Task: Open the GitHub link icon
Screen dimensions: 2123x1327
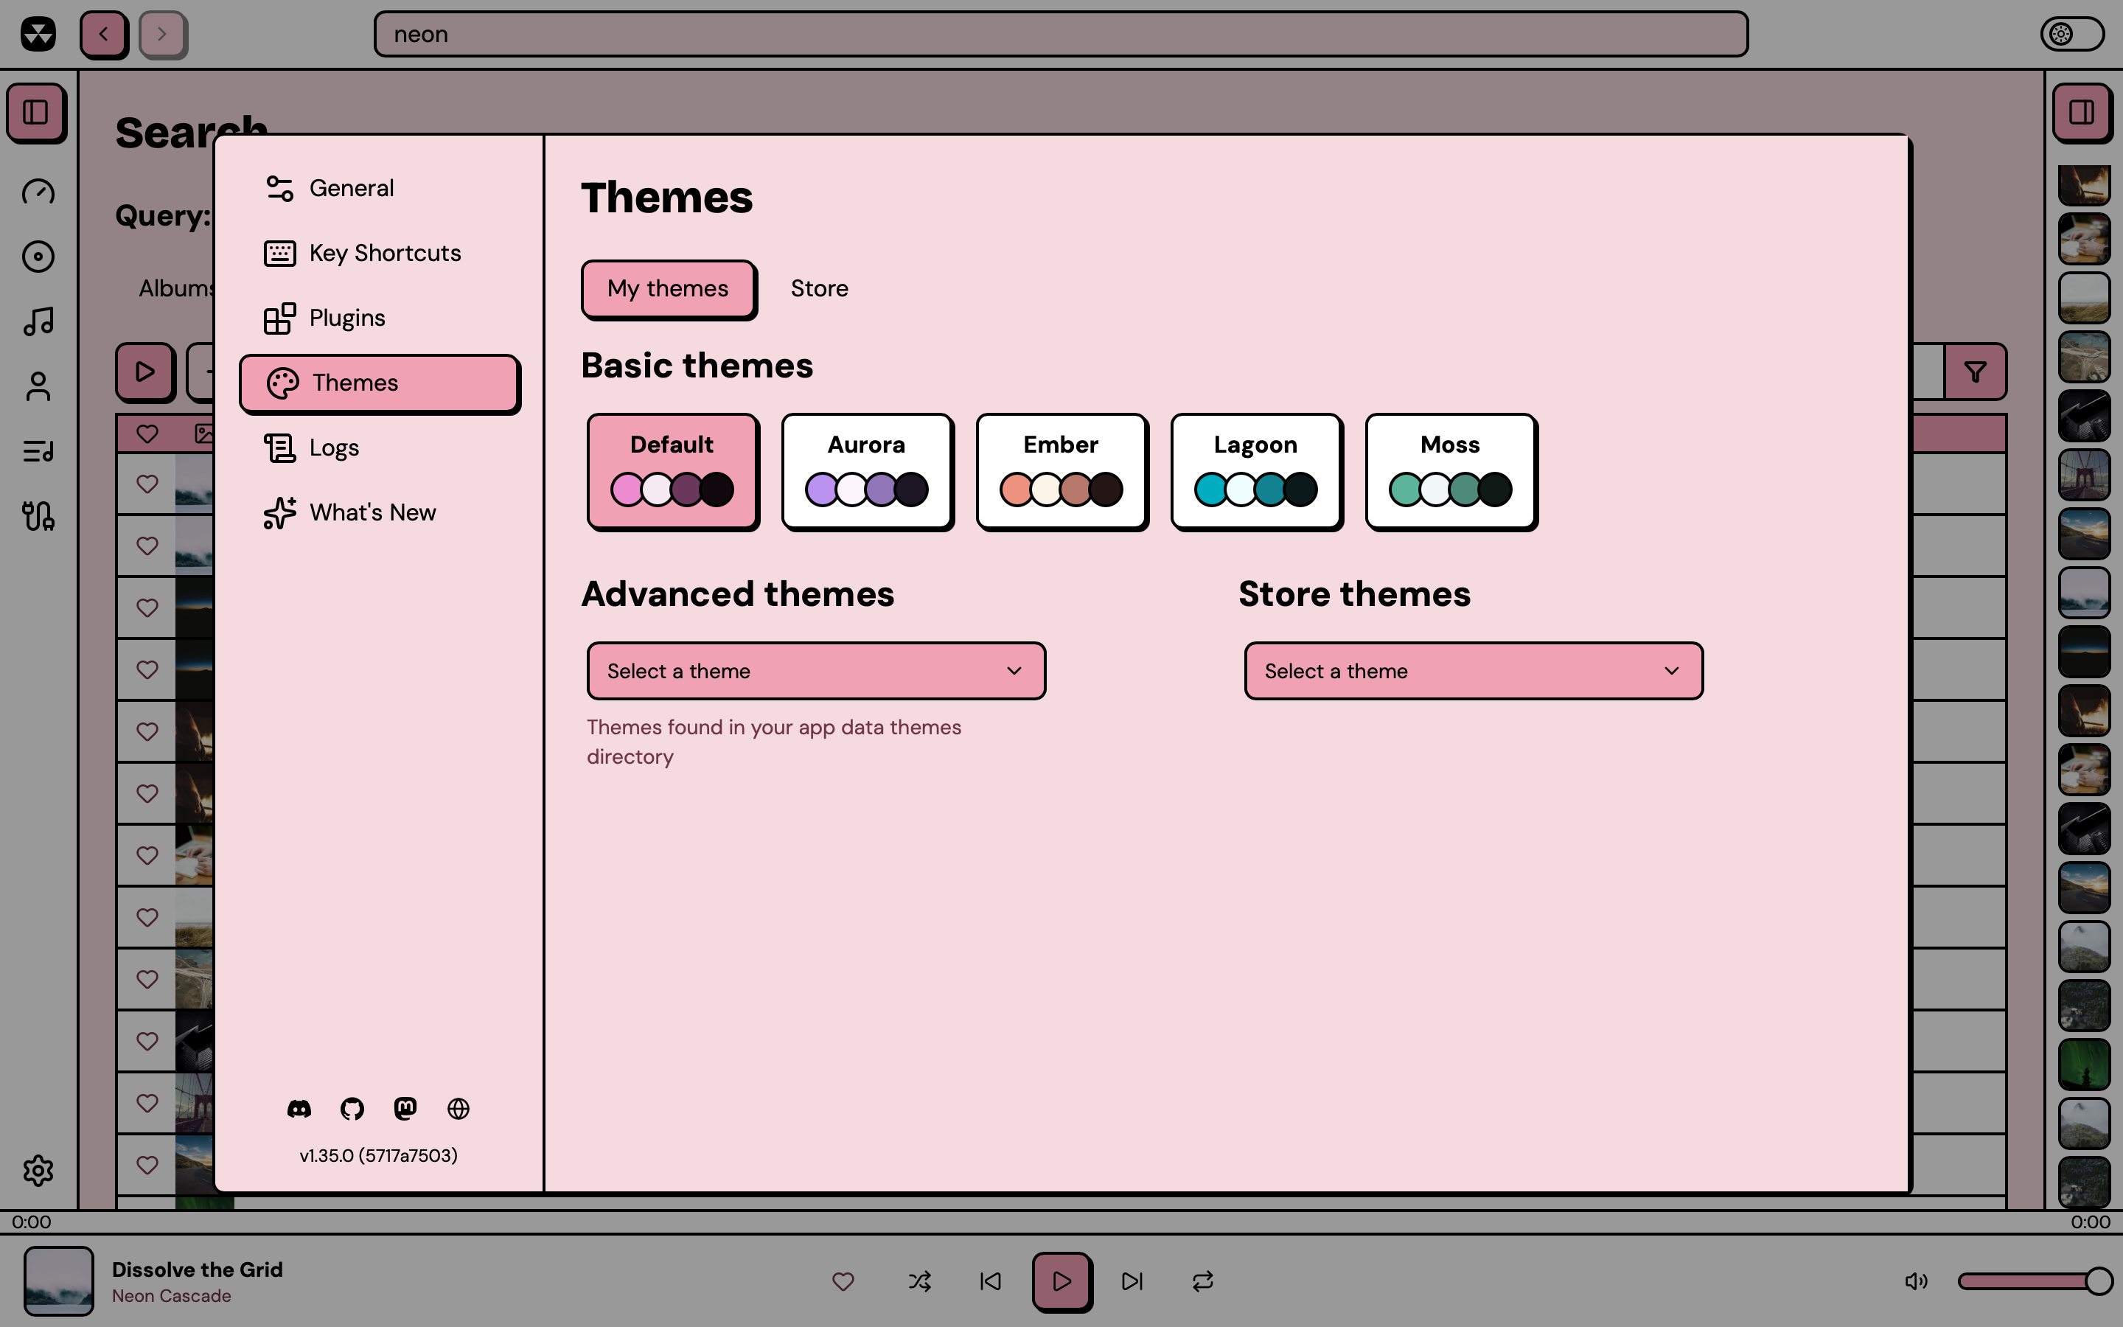Action: click(x=352, y=1109)
